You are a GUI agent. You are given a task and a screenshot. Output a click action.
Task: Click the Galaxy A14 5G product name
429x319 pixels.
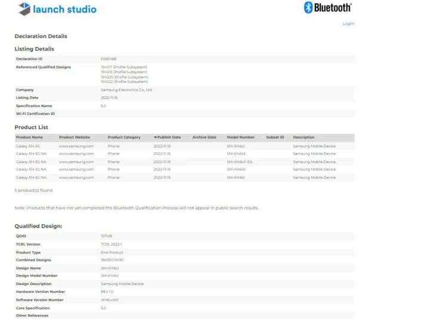point(29,146)
